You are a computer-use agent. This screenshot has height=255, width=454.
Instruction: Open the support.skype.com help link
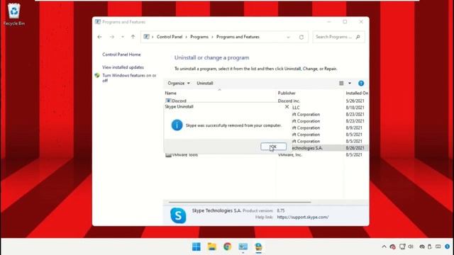pos(303,217)
